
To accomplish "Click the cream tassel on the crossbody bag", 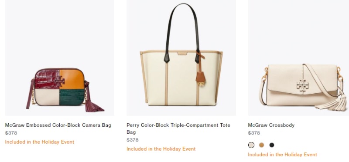I will [x=332, y=103].
